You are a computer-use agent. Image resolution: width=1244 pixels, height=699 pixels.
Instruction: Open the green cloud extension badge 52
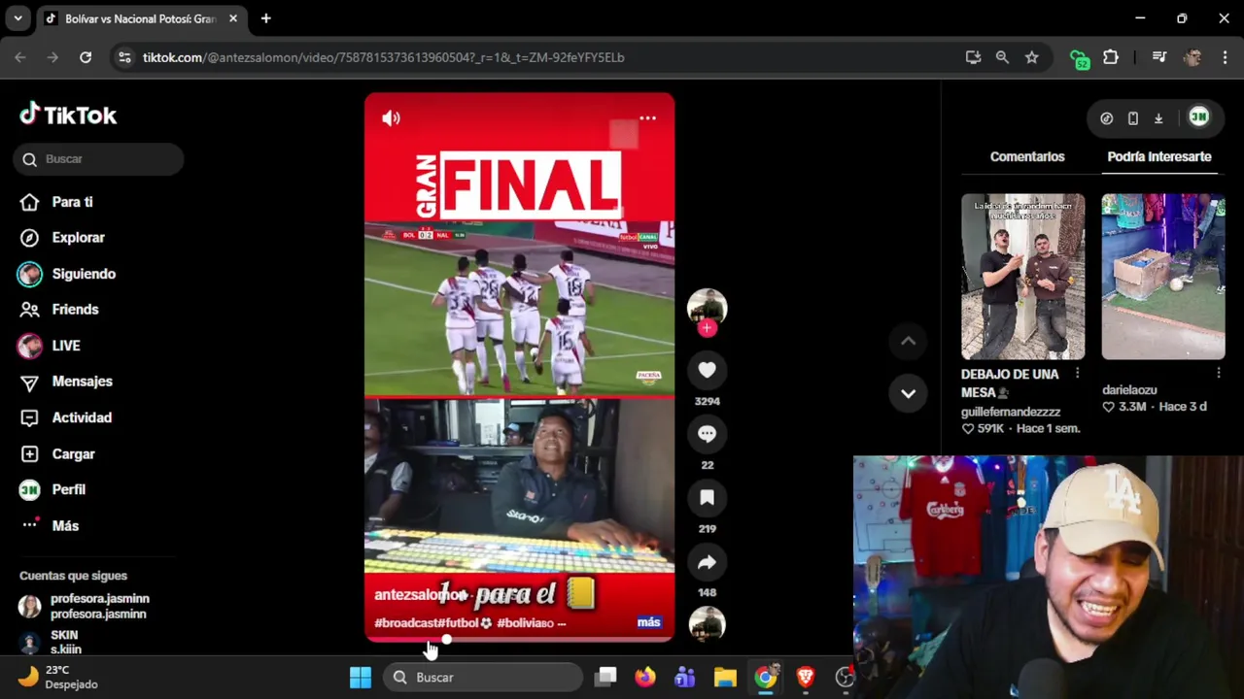pyautogui.click(x=1080, y=58)
